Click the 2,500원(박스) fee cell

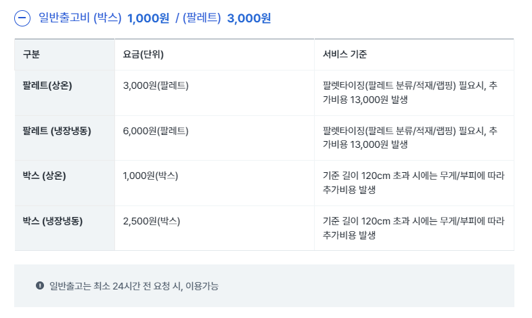[x=152, y=221]
